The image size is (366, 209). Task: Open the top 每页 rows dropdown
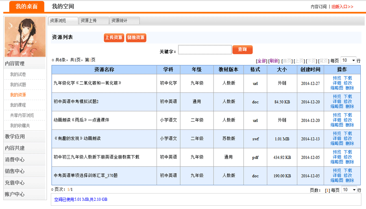[x=348, y=61]
